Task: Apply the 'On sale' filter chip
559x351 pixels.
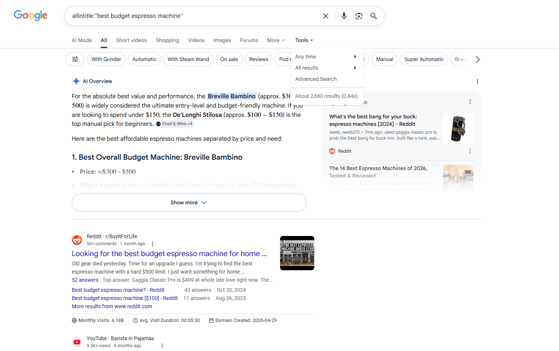Action: tap(229, 59)
